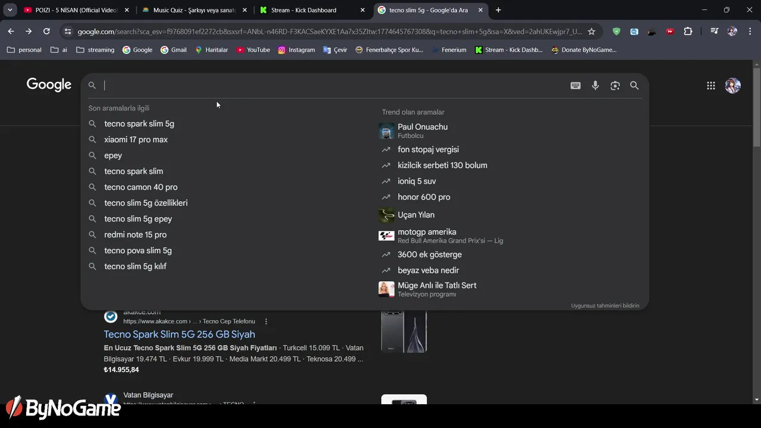Click 'Uygunsuz tahminleri bildirin' link
Screen dimensions: 761x428
coord(605,306)
